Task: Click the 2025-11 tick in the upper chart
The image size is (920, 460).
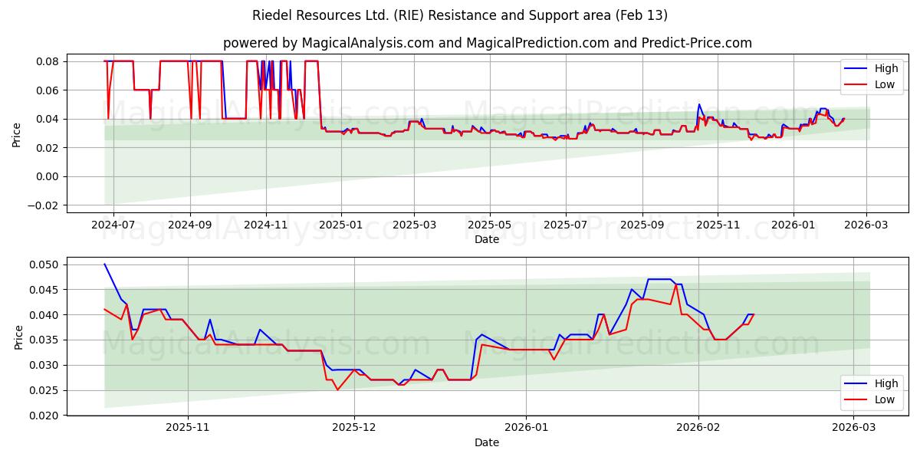Action: click(718, 226)
